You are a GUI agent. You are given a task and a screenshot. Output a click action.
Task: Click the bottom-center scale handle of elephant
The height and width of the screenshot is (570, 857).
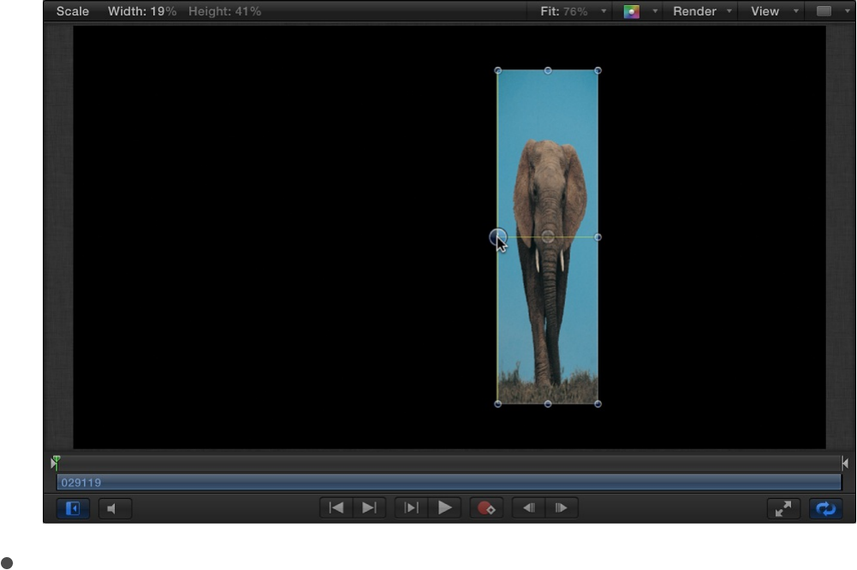[x=548, y=404]
